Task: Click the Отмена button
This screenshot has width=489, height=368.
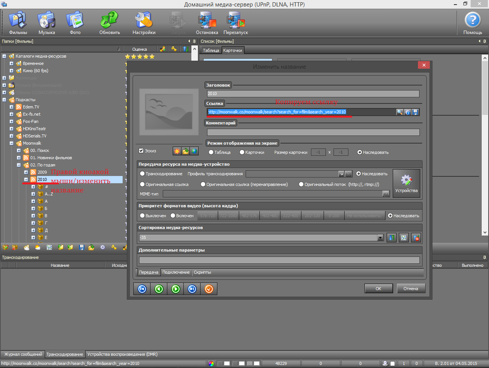Action: [411, 289]
